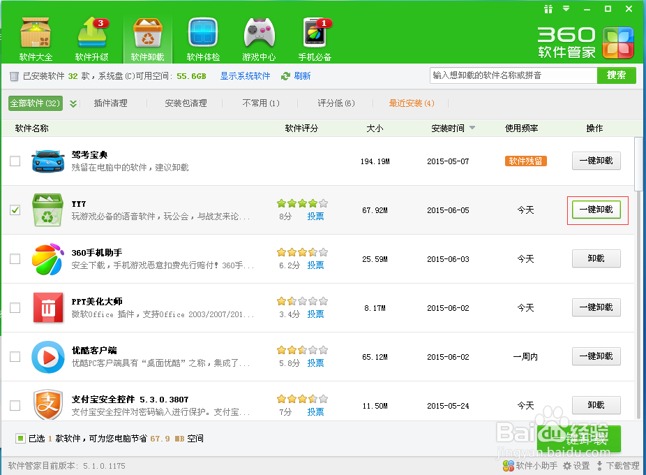Click the 支付宝安全控件 shield icon
Image resolution: width=646 pixels, height=475 pixels.
tap(48, 405)
